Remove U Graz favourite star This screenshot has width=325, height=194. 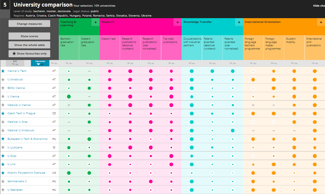tap(3, 156)
